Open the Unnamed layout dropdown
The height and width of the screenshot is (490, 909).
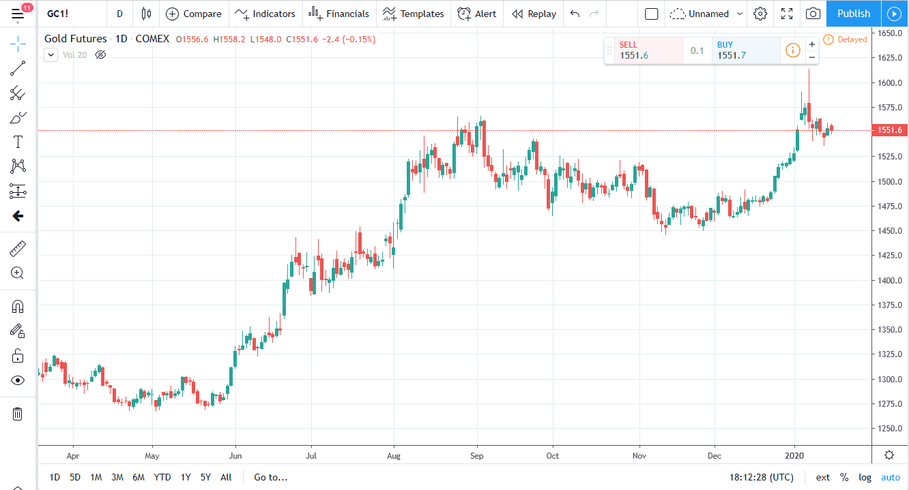pos(706,13)
